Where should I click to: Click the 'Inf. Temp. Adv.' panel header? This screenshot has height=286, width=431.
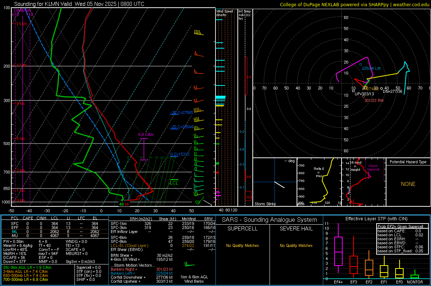coord(245,15)
